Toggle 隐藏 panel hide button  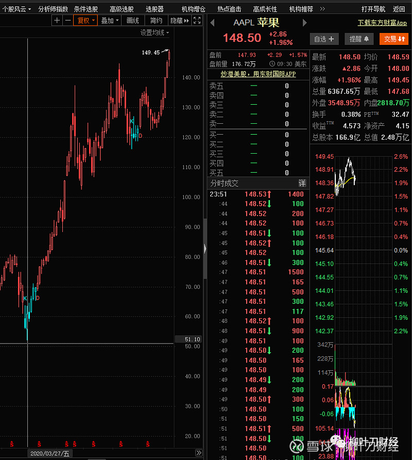coord(180,21)
